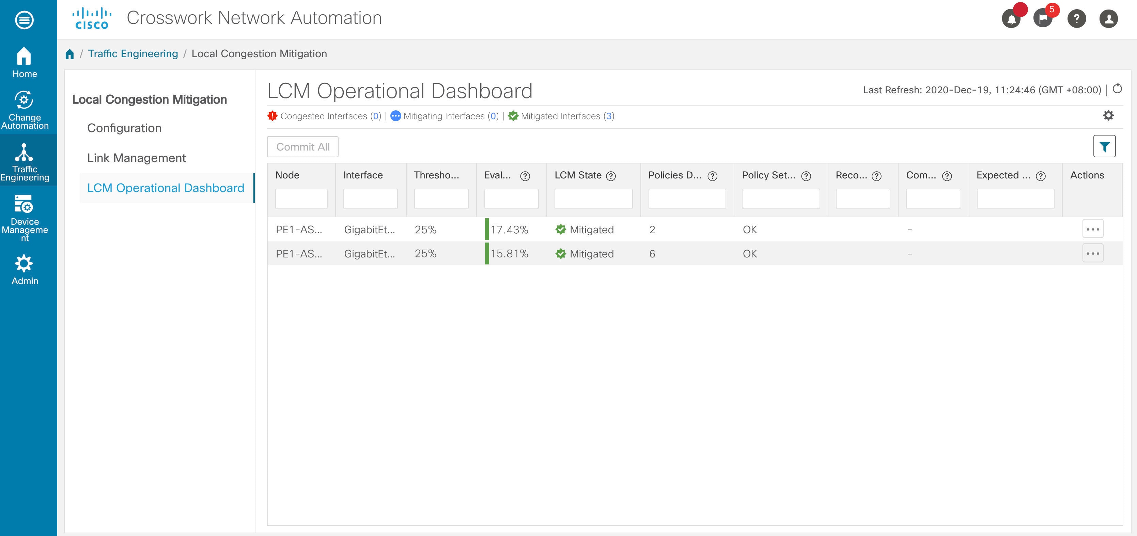The height and width of the screenshot is (536, 1137).
Task: Click the Traffic Engineering breadcrumb link
Action: [133, 53]
